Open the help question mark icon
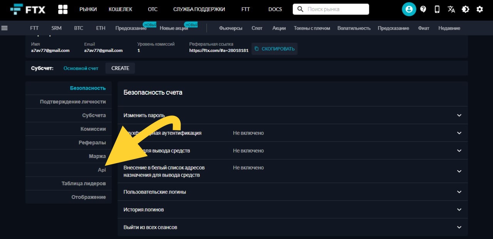This screenshot has width=493, height=239. (423, 9)
